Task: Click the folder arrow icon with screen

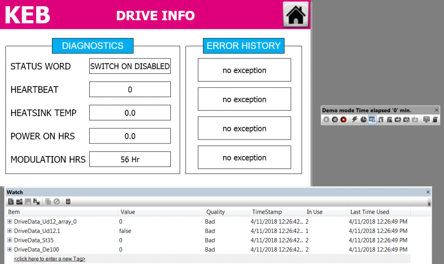Action: [406, 120]
